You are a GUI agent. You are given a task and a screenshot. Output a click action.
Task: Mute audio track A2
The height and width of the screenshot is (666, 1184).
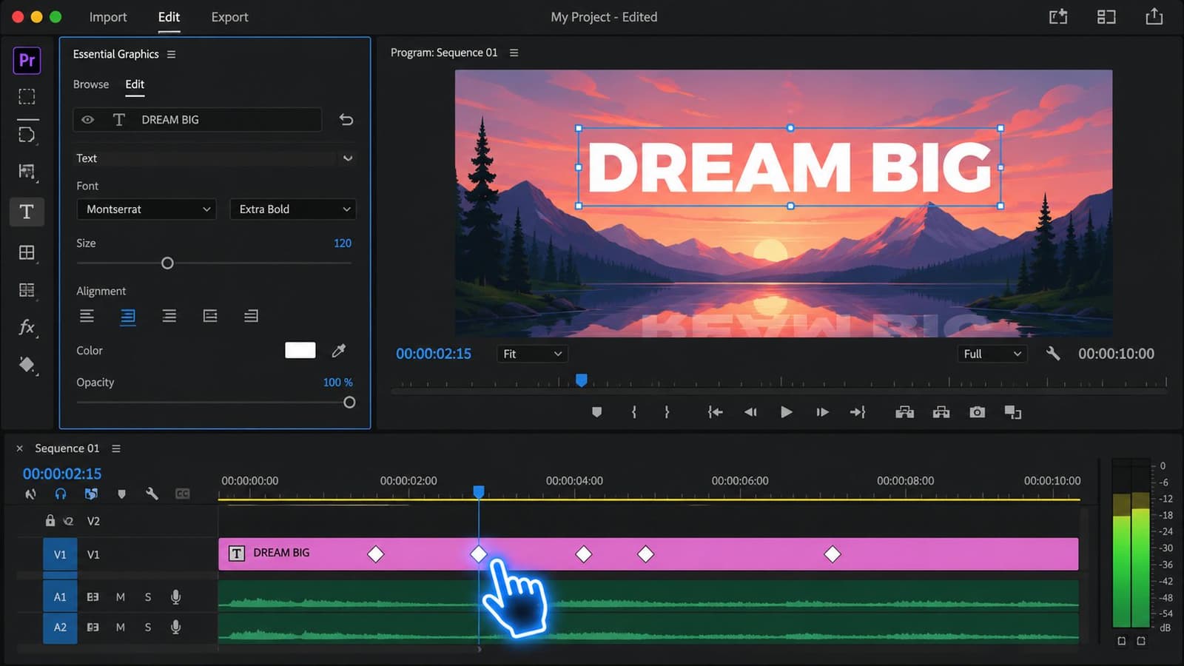(121, 628)
